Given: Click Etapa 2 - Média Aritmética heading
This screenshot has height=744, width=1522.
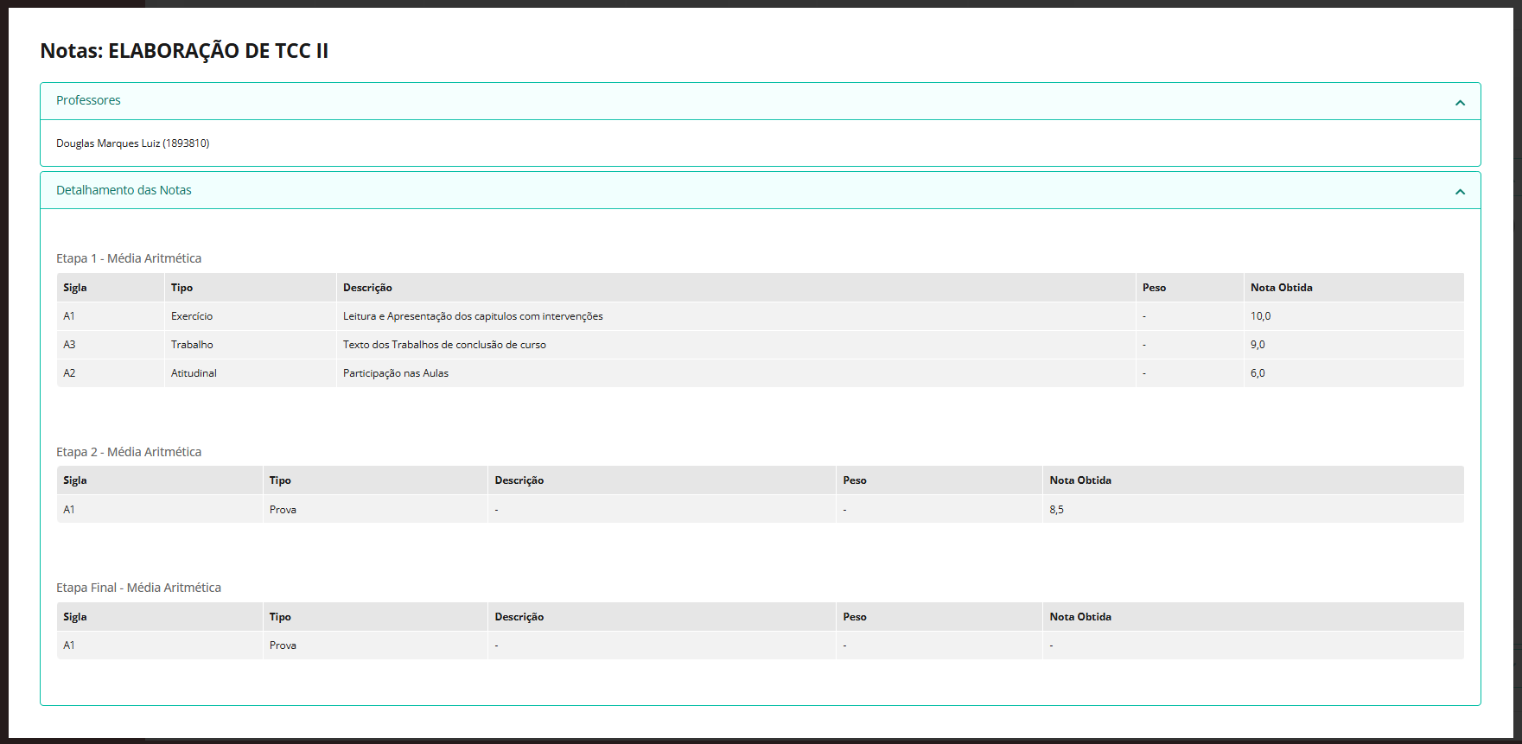Looking at the screenshot, I should (x=129, y=452).
